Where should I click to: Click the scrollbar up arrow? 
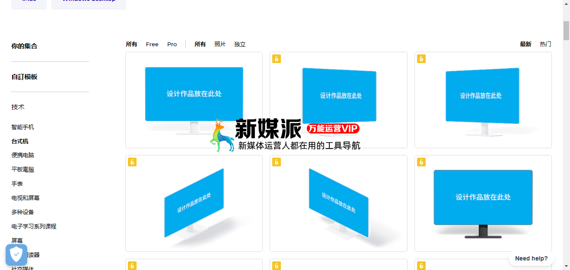tap(566, 3)
